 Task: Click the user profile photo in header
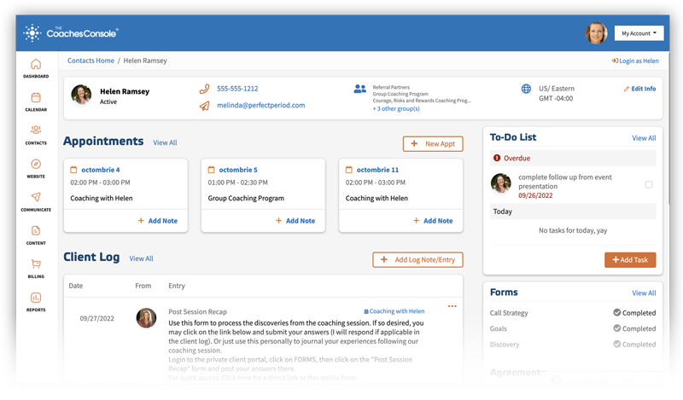tap(596, 33)
